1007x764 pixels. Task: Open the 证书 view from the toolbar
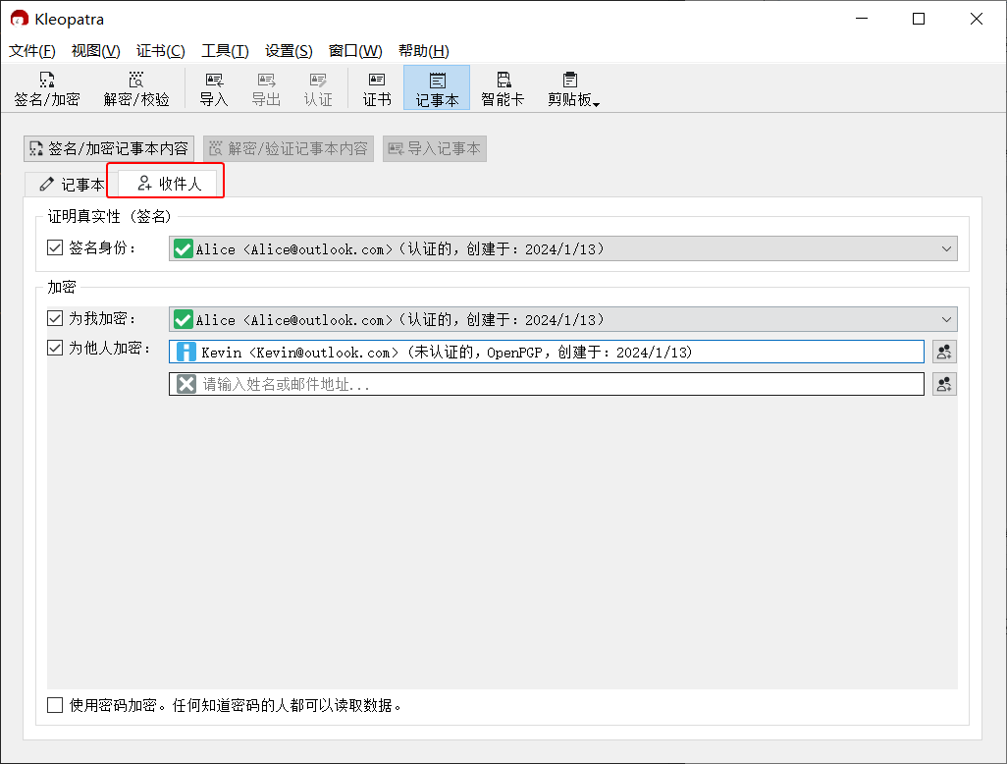377,88
